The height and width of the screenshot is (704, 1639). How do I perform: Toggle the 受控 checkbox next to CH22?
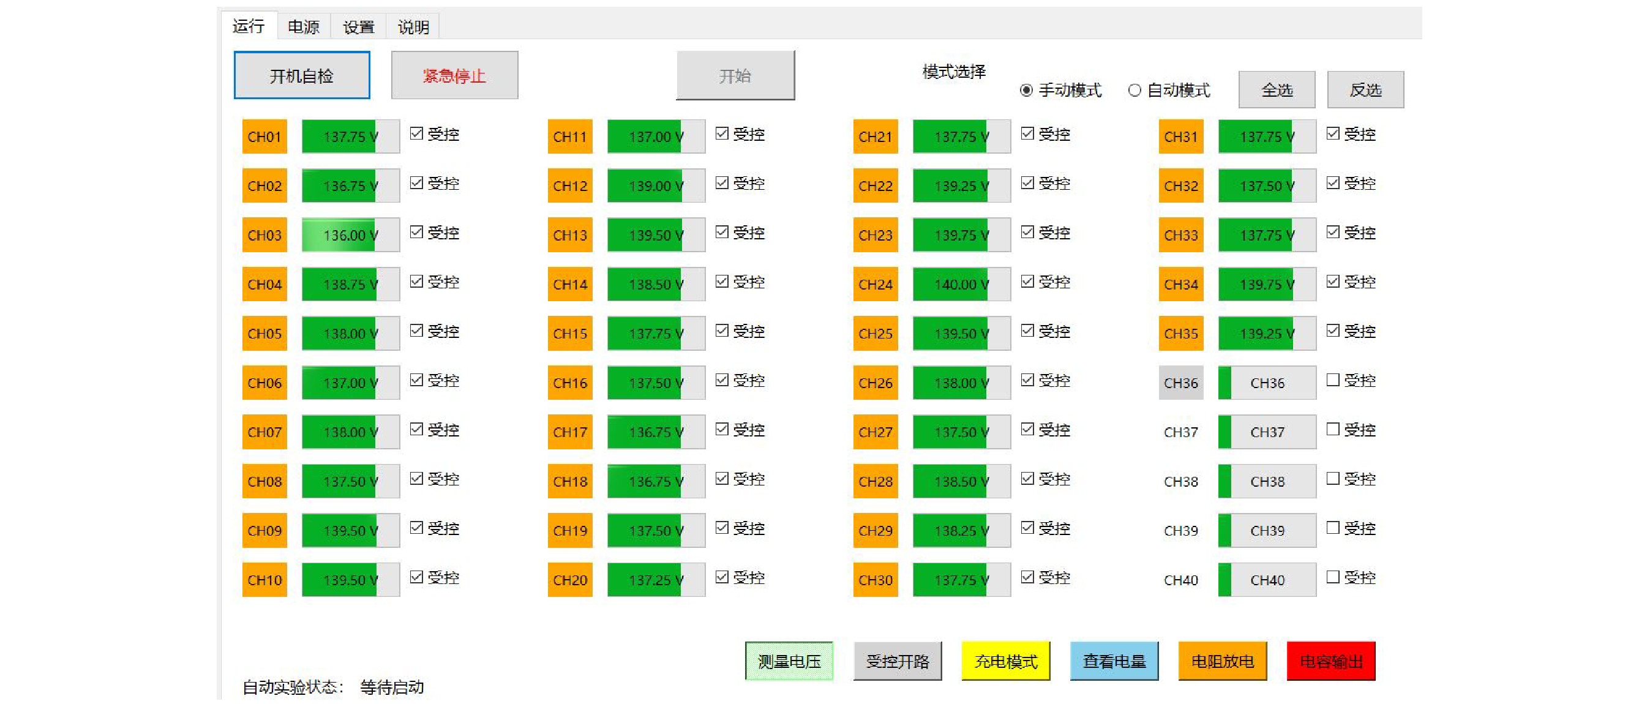point(1027,183)
